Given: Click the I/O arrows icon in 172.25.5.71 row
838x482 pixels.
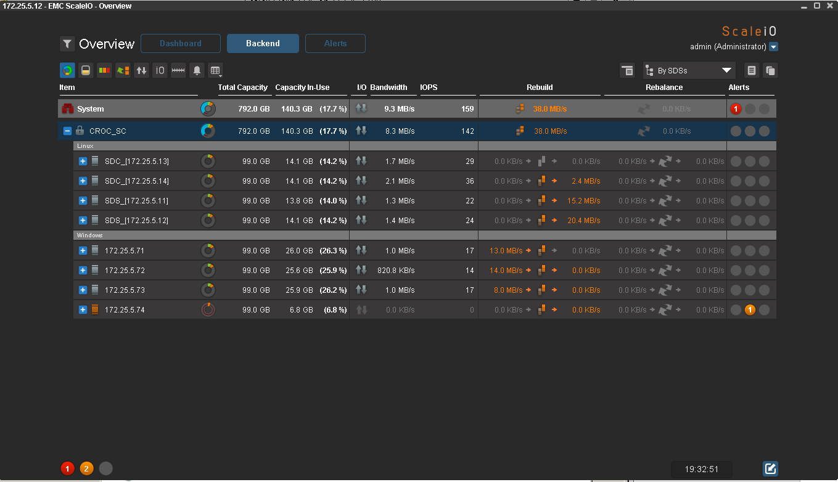Looking at the screenshot, I should (x=361, y=251).
